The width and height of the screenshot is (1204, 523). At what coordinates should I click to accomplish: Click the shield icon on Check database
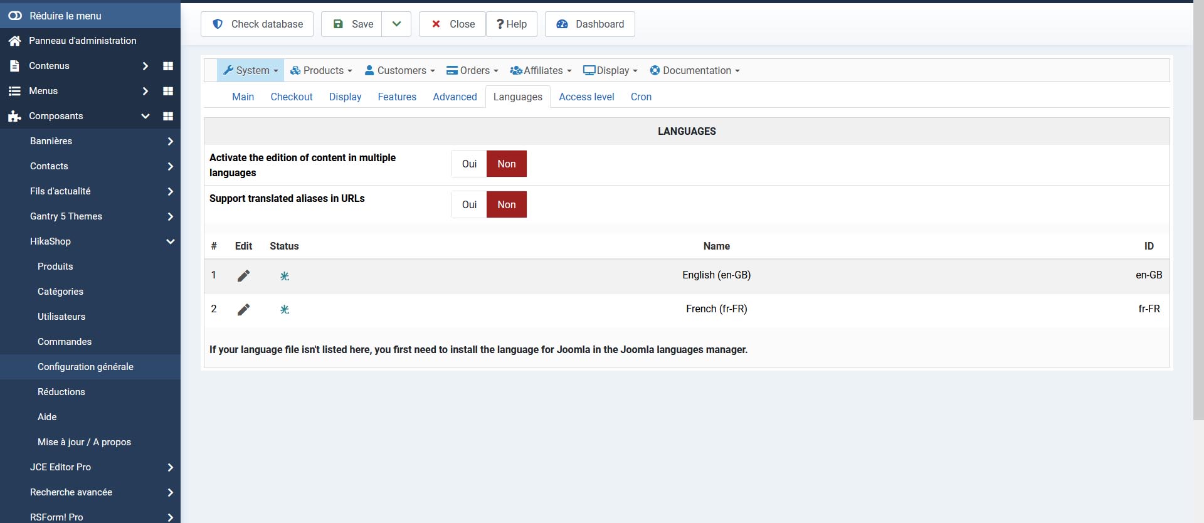tap(218, 24)
